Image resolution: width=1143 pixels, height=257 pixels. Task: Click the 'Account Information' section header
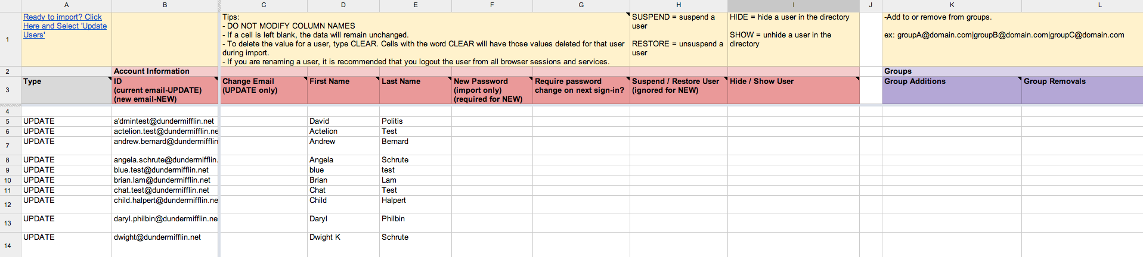point(165,71)
